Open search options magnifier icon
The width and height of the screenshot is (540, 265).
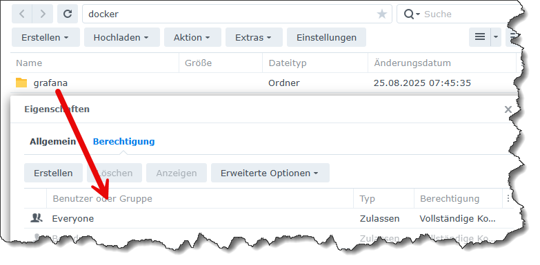tap(412, 14)
